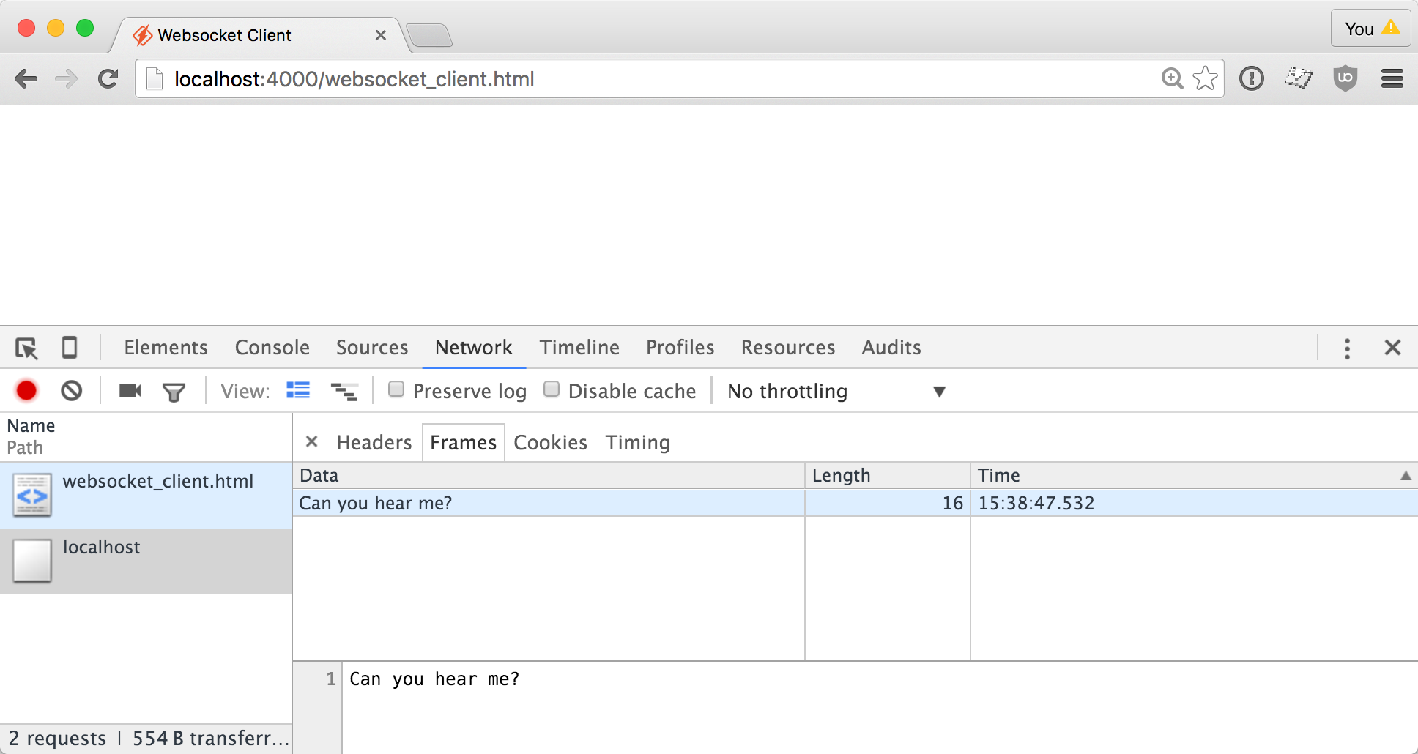The image size is (1418, 754).
Task: Click the uBlock Origin extension shield
Action: (1345, 78)
